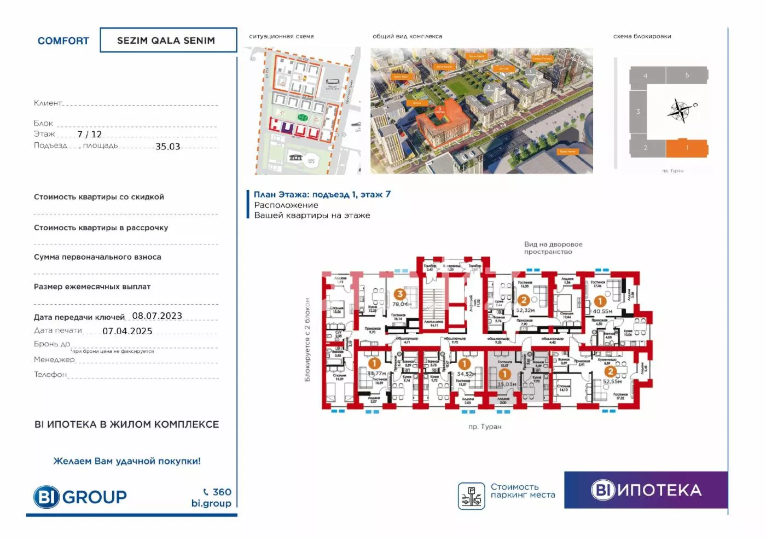
Task: Open the bi.group website link
Action: tap(211, 503)
